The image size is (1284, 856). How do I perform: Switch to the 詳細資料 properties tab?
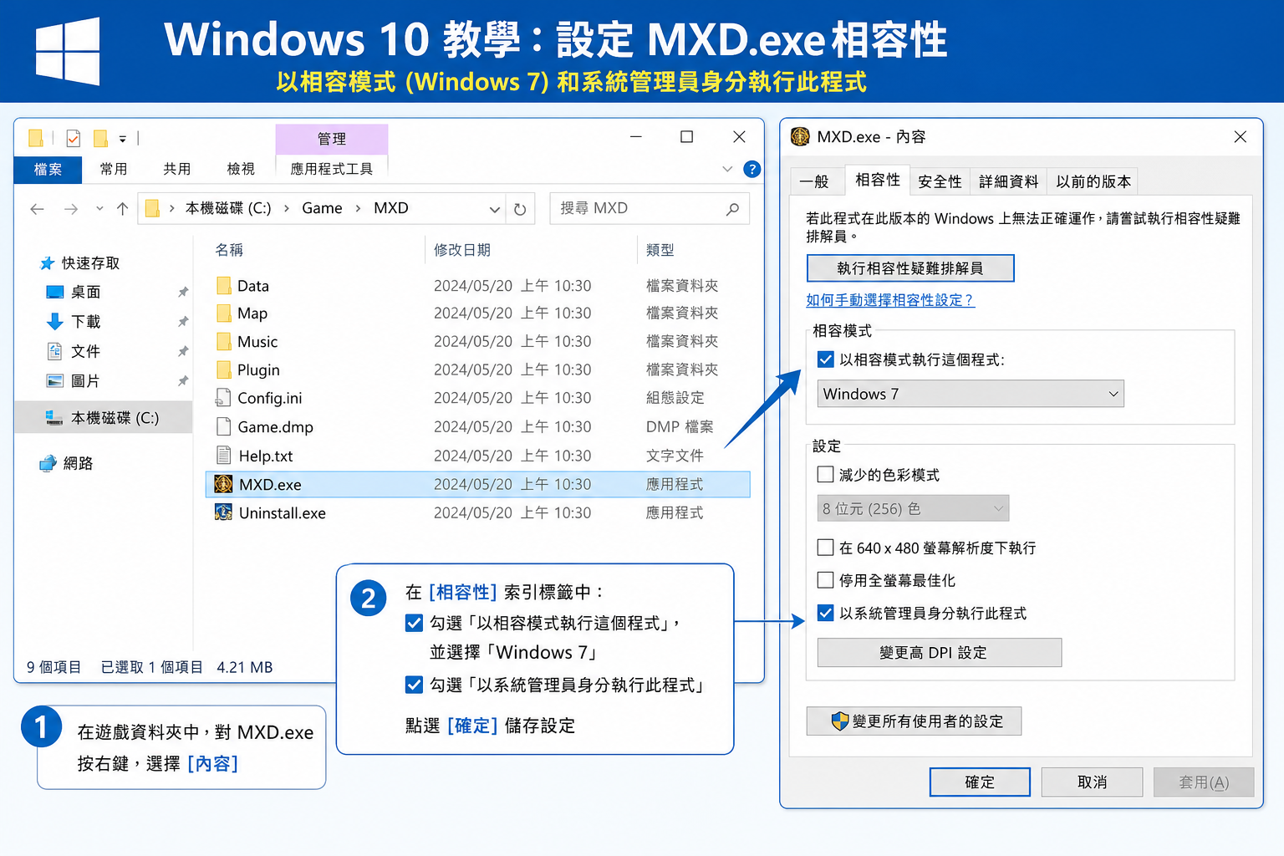1008,182
